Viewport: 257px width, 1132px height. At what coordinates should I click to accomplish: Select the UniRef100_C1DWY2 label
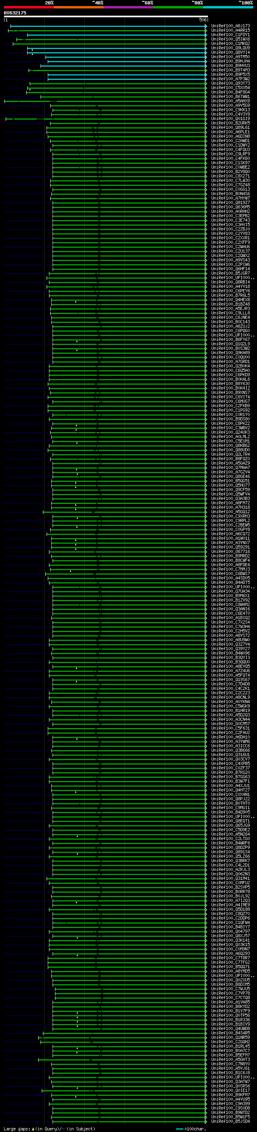[x=230, y=145]
